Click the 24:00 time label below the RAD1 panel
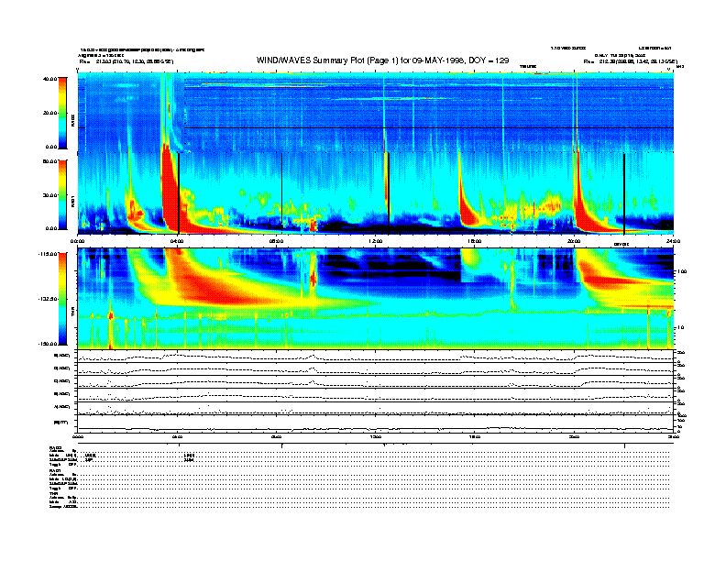 click(673, 241)
